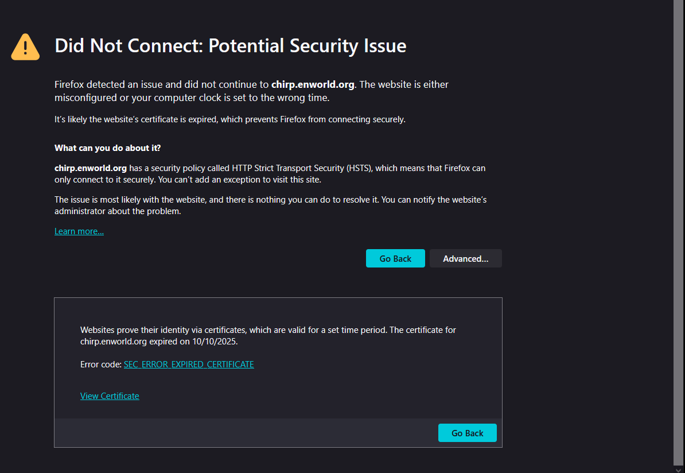
Task: Click Go Back button beside Advanced
Action: click(395, 258)
